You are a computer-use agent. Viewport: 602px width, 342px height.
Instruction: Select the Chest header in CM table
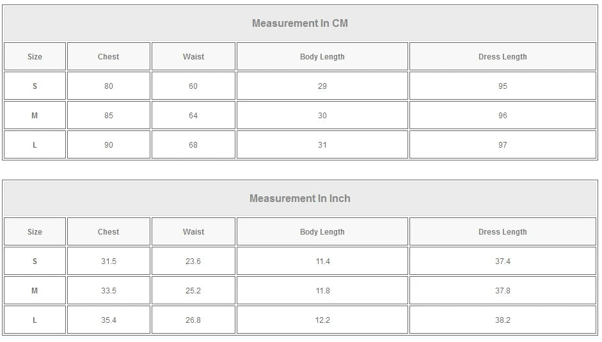pos(109,56)
